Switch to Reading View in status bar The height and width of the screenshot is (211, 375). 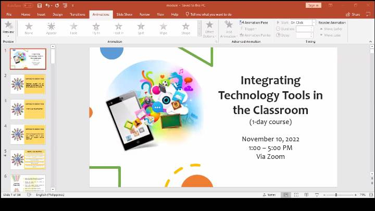[x=305, y=195]
